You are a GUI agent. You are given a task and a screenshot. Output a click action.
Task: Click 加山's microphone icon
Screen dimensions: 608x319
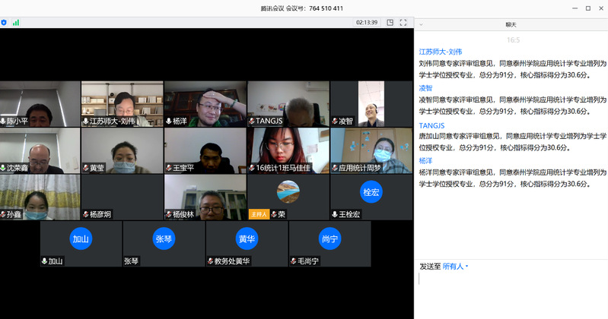tap(45, 261)
